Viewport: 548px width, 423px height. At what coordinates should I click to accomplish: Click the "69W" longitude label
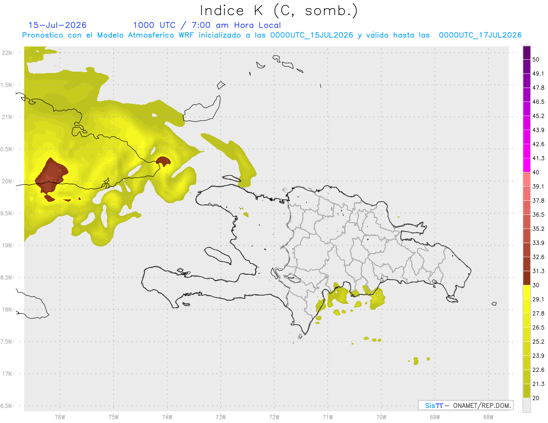pyautogui.click(x=435, y=417)
